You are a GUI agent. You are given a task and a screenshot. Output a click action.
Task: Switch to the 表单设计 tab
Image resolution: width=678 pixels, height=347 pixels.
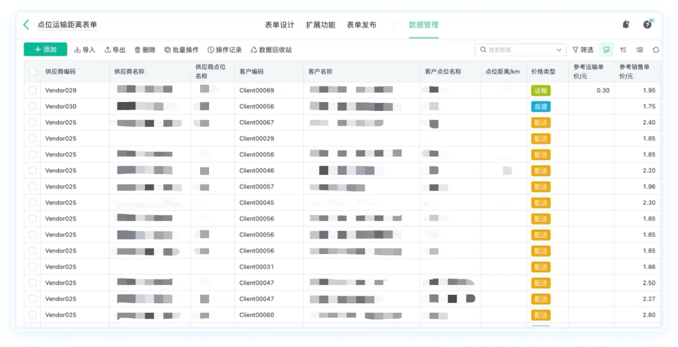[x=279, y=25]
